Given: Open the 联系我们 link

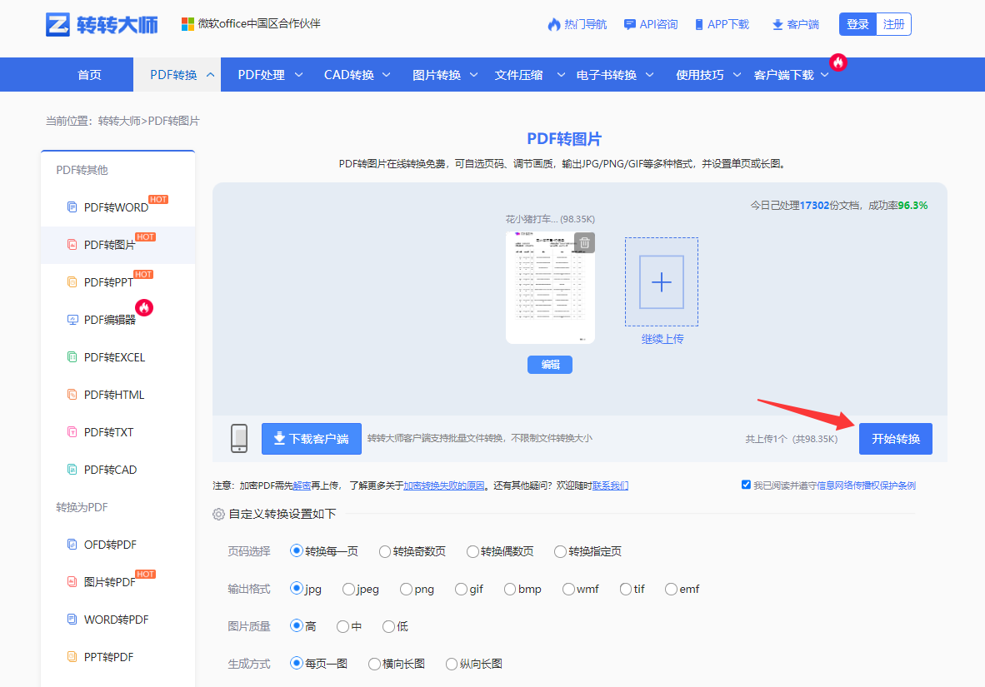Looking at the screenshot, I should point(610,485).
